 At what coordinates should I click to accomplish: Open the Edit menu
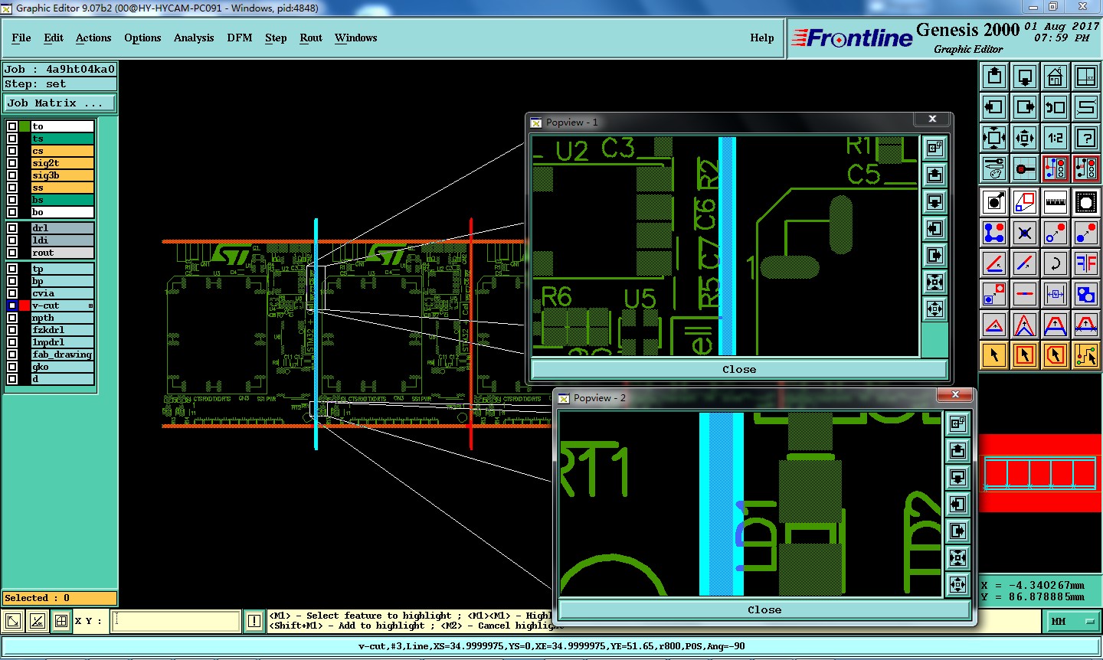54,38
